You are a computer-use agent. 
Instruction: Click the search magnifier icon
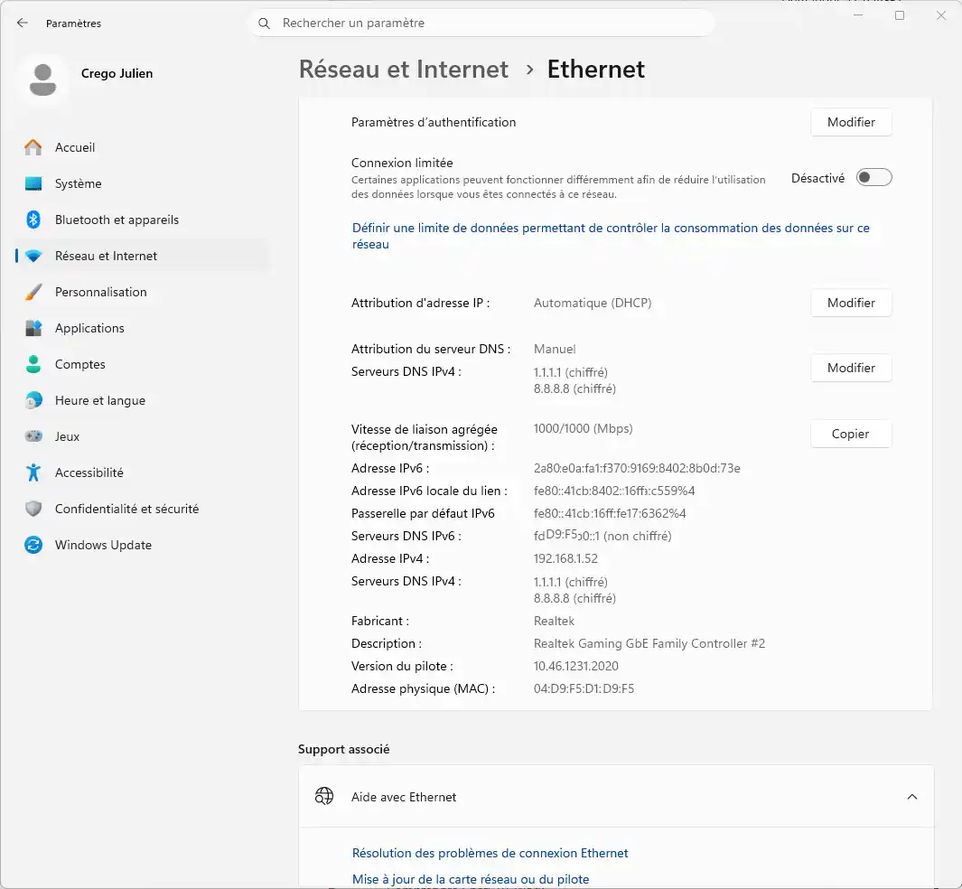pyautogui.click(x=264, y=23)
